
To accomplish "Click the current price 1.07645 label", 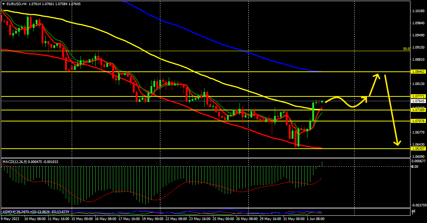I will click(419, 101).
